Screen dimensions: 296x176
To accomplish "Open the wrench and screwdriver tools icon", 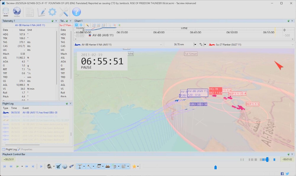I will click(x=64, y=12).
